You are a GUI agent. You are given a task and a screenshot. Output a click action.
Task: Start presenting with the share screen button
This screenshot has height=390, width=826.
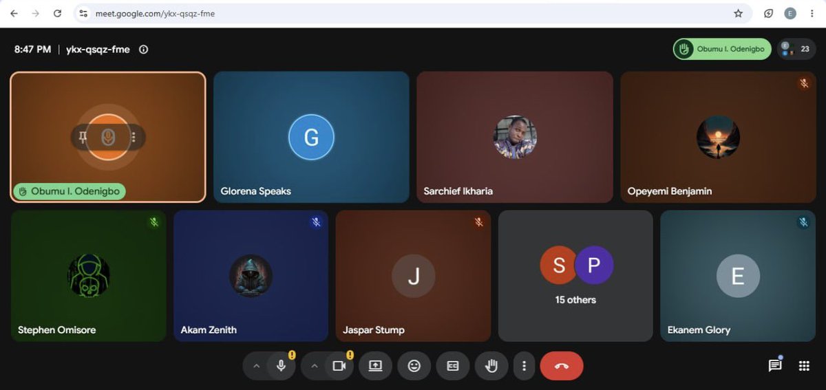[375, 366]
